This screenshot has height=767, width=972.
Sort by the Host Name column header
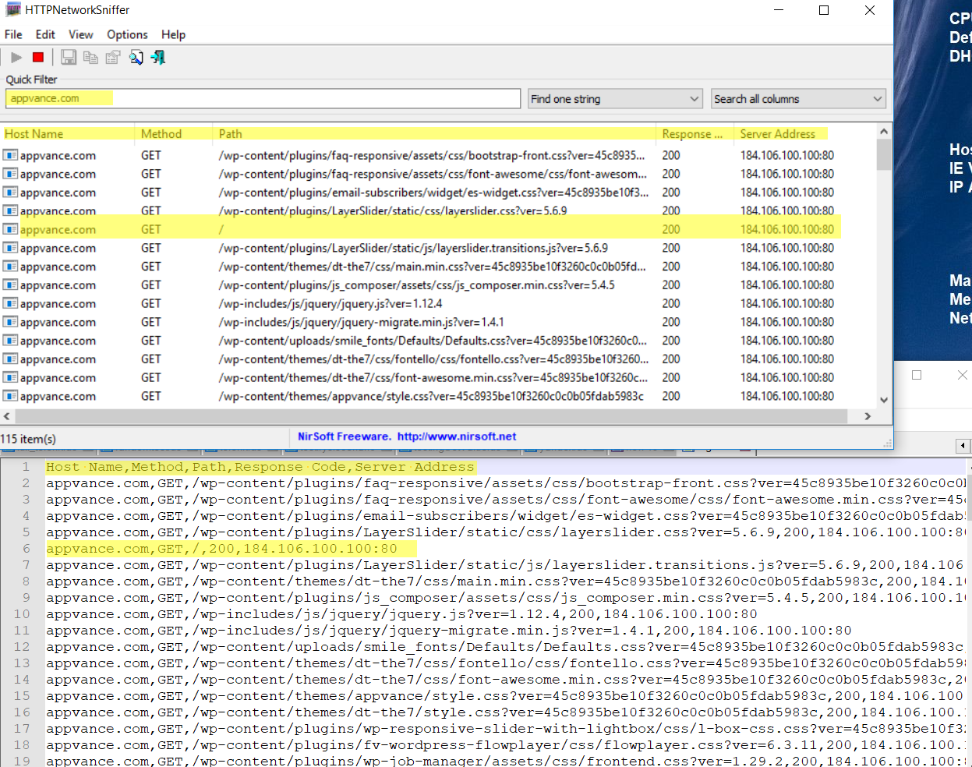(34, 134)
